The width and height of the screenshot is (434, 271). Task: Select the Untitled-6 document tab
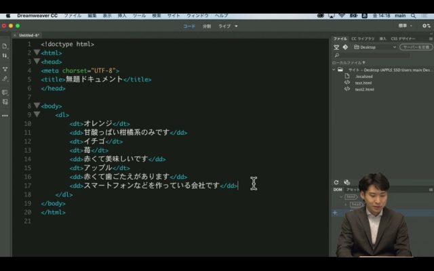click(29, 35)
